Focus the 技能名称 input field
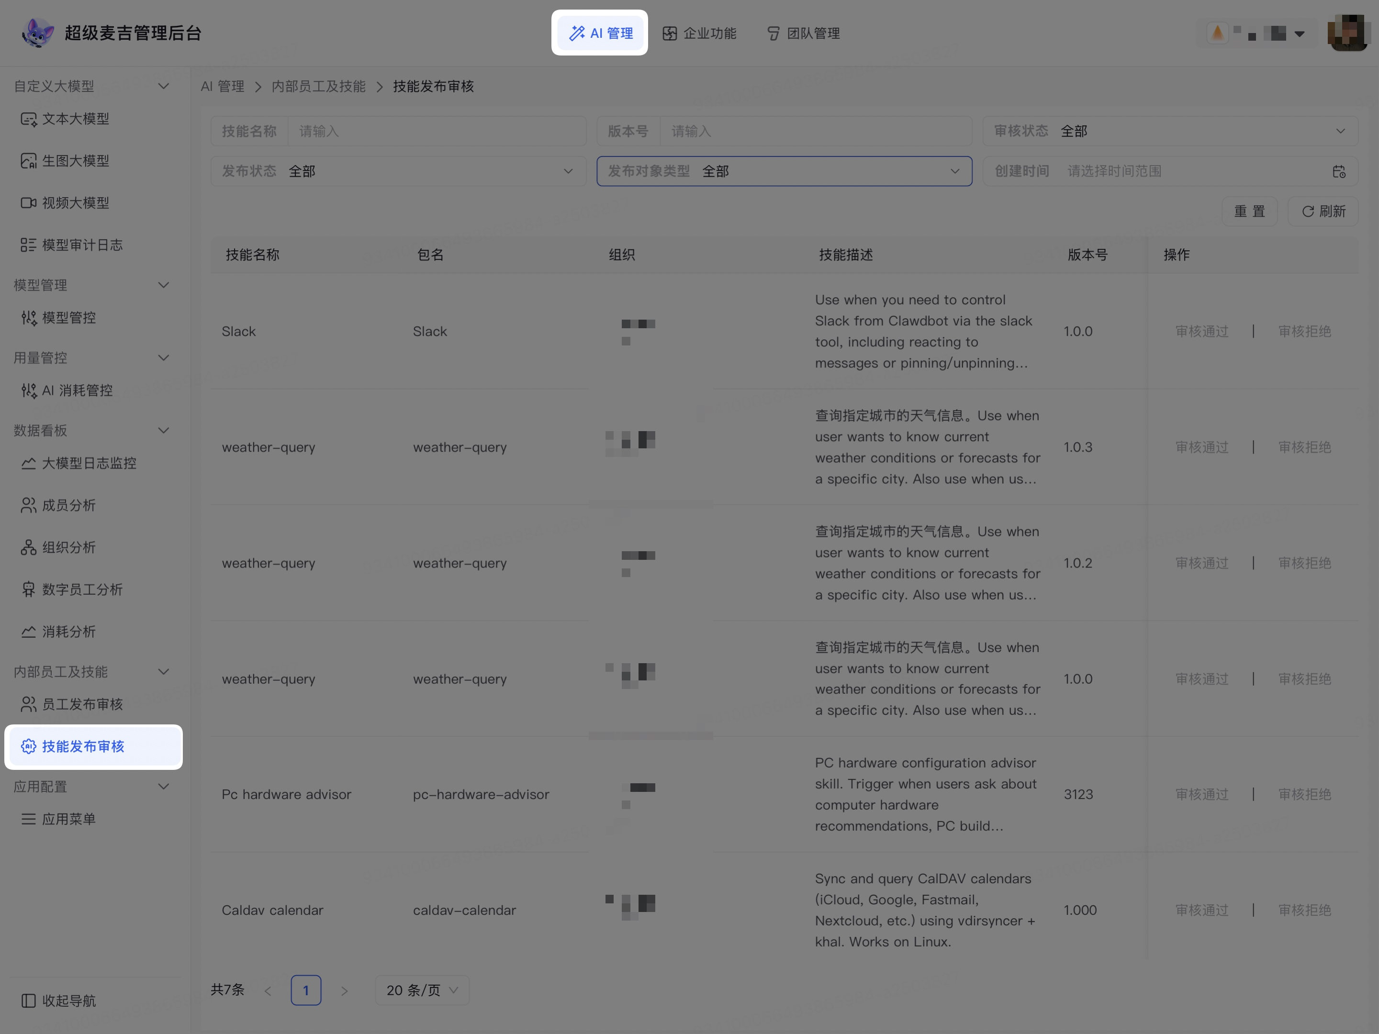 [437, 131]
